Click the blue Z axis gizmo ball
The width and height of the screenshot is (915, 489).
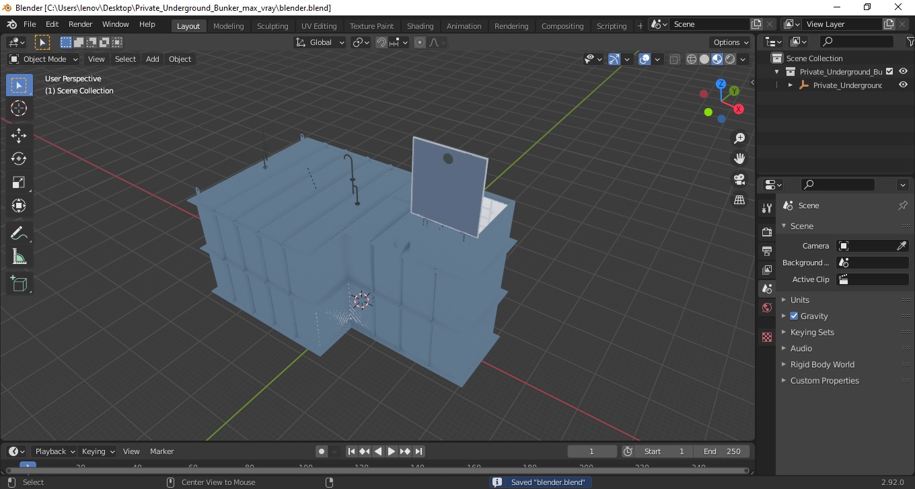tap(721, 84)
